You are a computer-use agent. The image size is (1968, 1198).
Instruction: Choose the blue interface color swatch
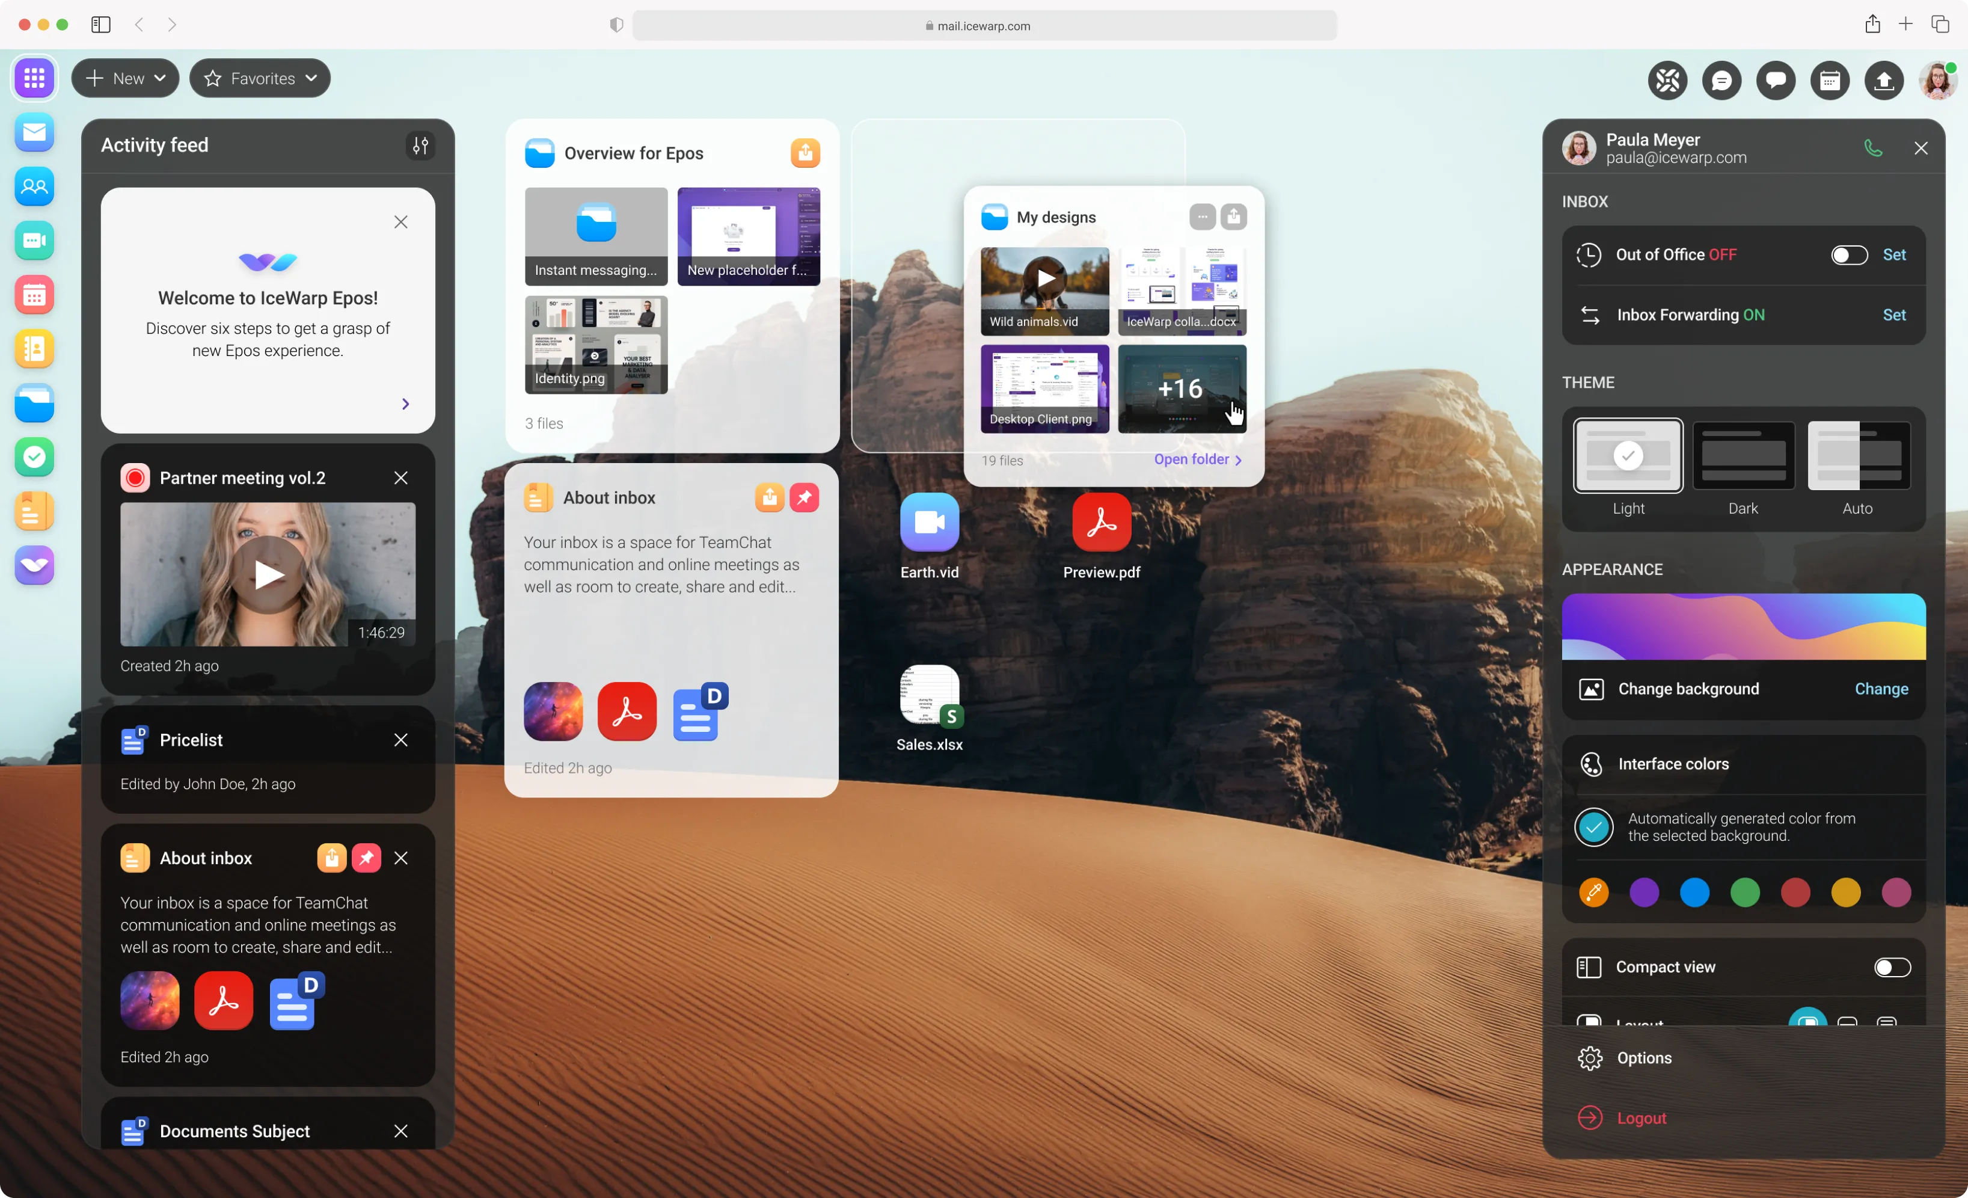coord(1694,892)
